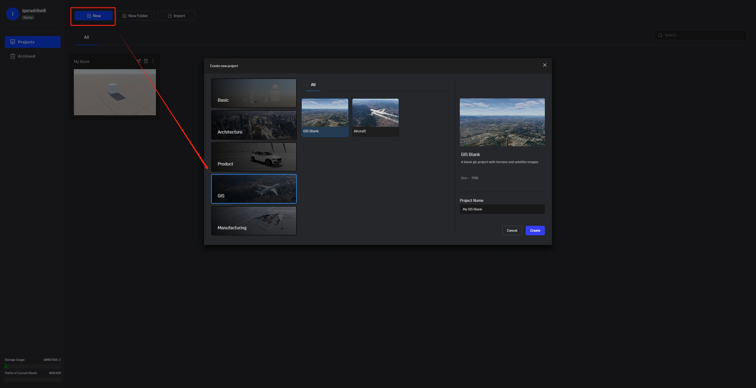Click the GIS Blank description text

coord(499,162)
